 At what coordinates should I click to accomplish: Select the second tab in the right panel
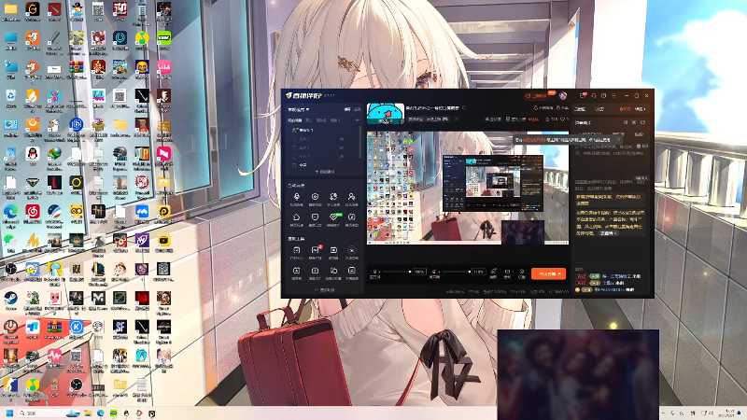click(x=599, y=109)
